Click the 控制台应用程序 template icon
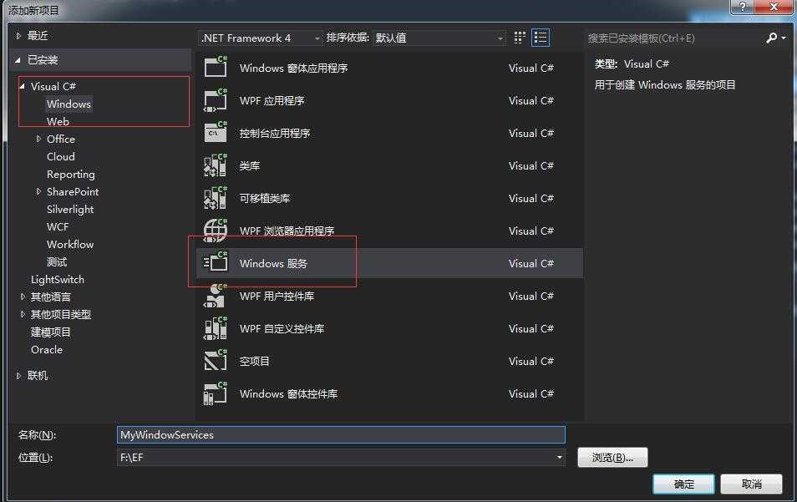This screenshot has height=502, width=797. 216,132
